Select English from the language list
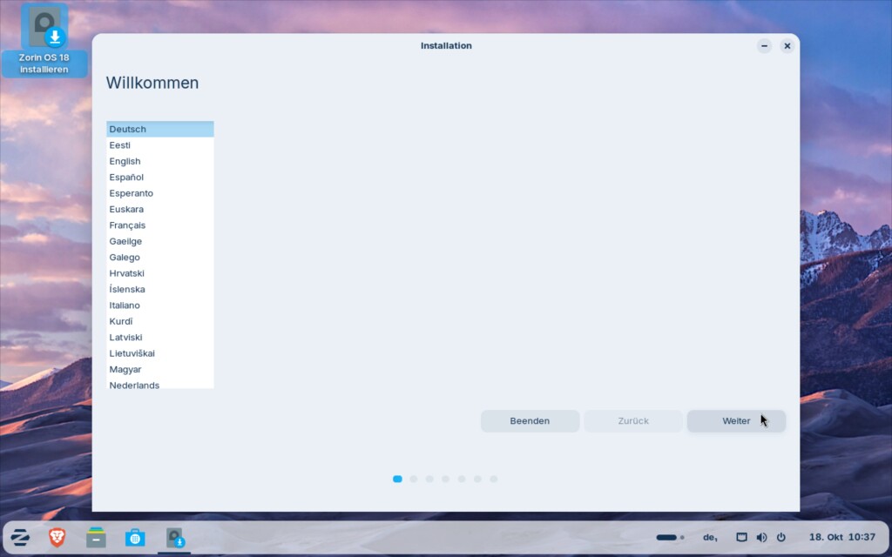892x557 pixels. (x=125, y=161)
